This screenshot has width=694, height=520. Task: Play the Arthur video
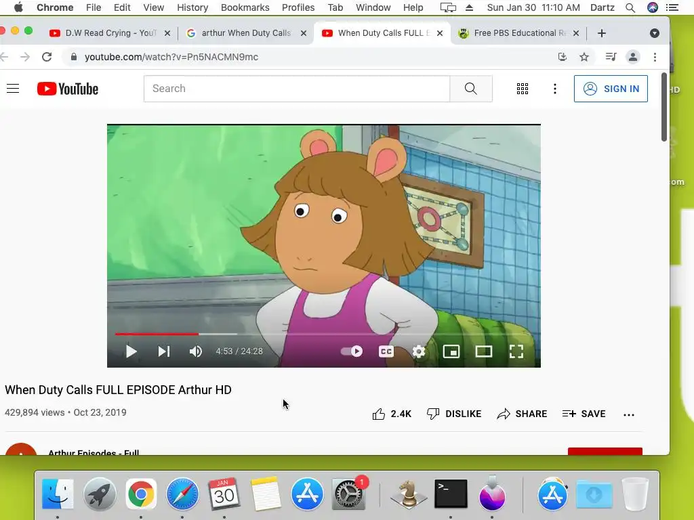131,351
